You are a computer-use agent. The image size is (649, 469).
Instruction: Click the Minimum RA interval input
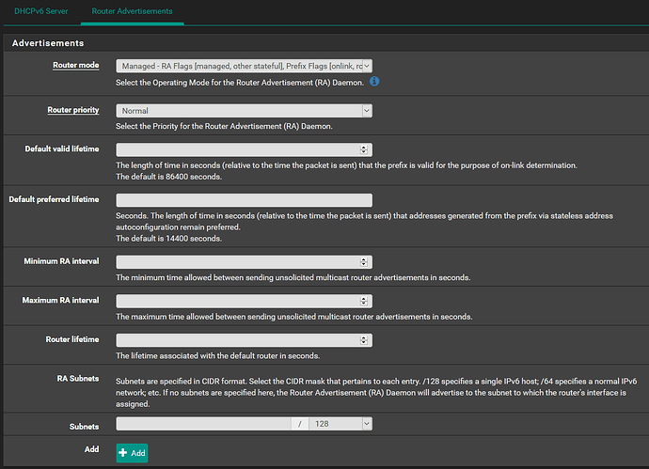pos(238,262)
